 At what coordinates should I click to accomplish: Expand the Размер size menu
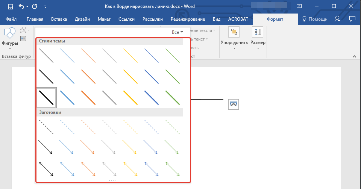258,38
